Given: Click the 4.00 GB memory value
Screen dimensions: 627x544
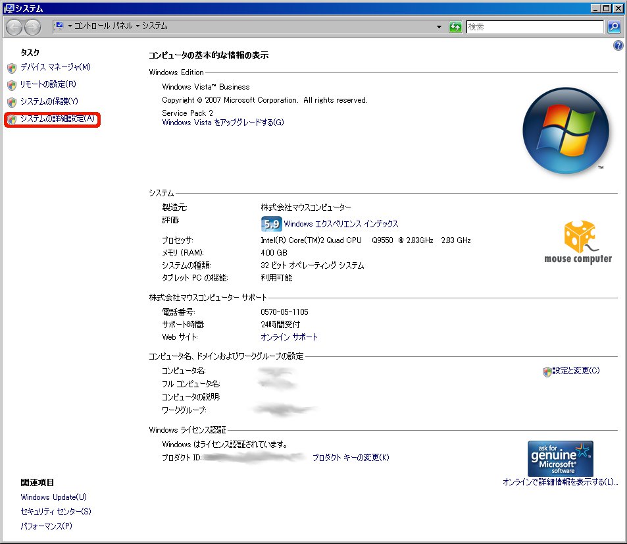Looking at the screenshot, I should (274, 253).
